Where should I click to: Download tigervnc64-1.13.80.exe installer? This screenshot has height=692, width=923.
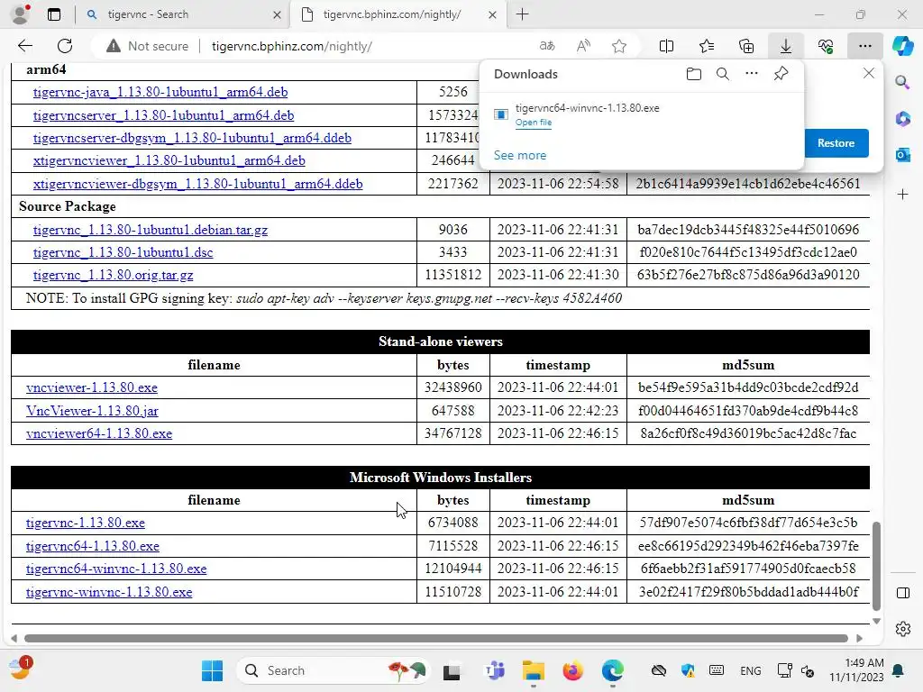pos(93,546)
